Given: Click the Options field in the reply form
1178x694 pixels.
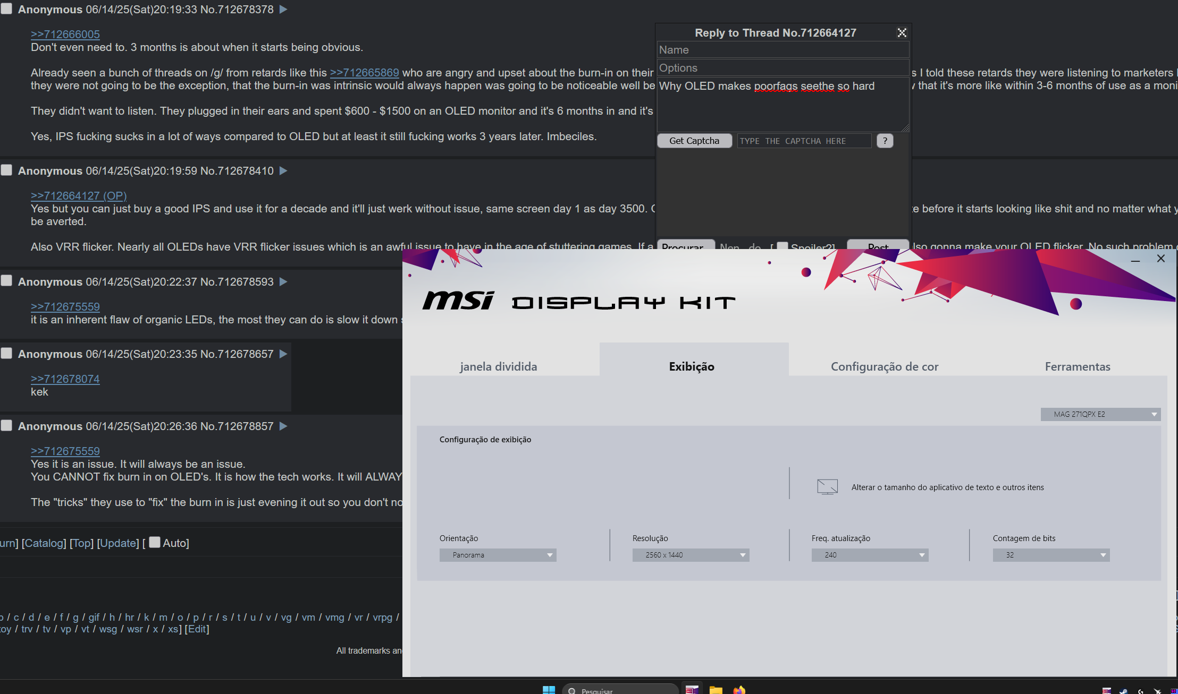Looking at the screenshot, I should coord(783,68).
